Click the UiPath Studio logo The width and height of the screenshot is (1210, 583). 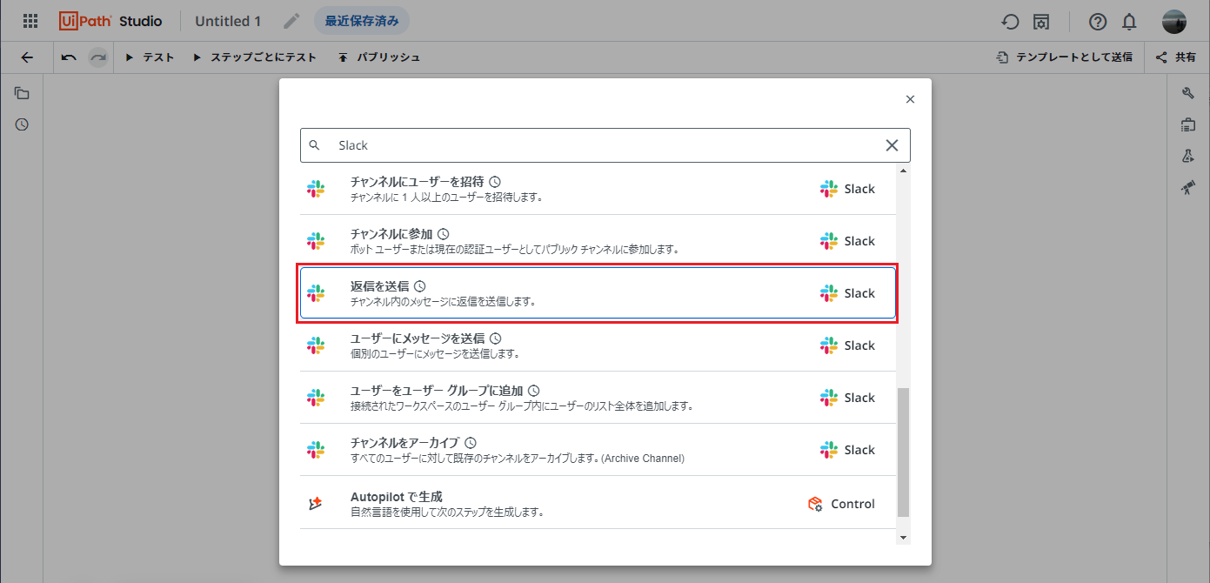(110, 21)
